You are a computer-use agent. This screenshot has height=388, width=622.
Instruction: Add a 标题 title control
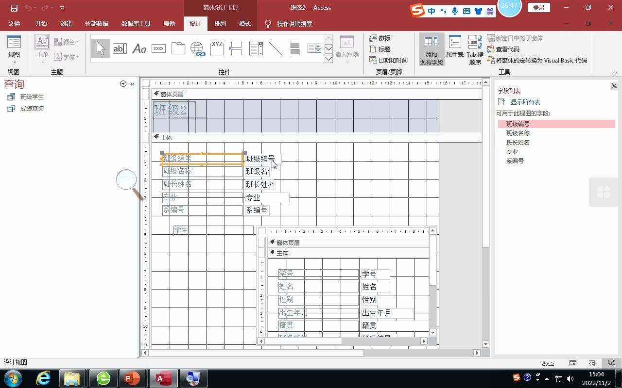click(383, 49)
